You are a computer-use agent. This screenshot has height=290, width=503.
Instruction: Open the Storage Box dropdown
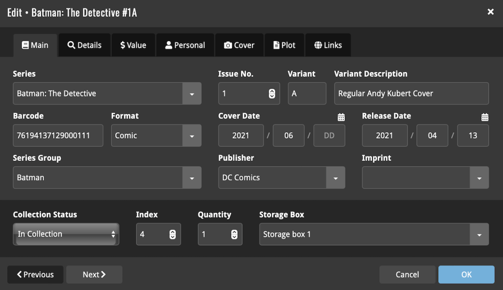point(479,234)
